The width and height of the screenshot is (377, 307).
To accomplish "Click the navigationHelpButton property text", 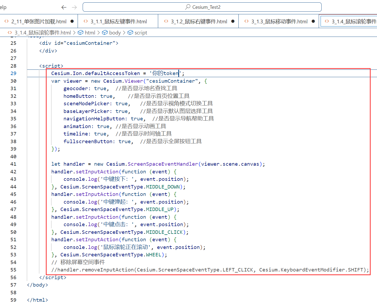I will coord(94,119).
